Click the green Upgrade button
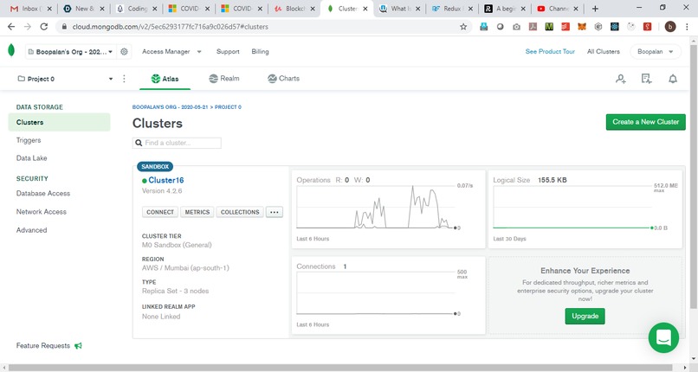 tap(585, 316)
